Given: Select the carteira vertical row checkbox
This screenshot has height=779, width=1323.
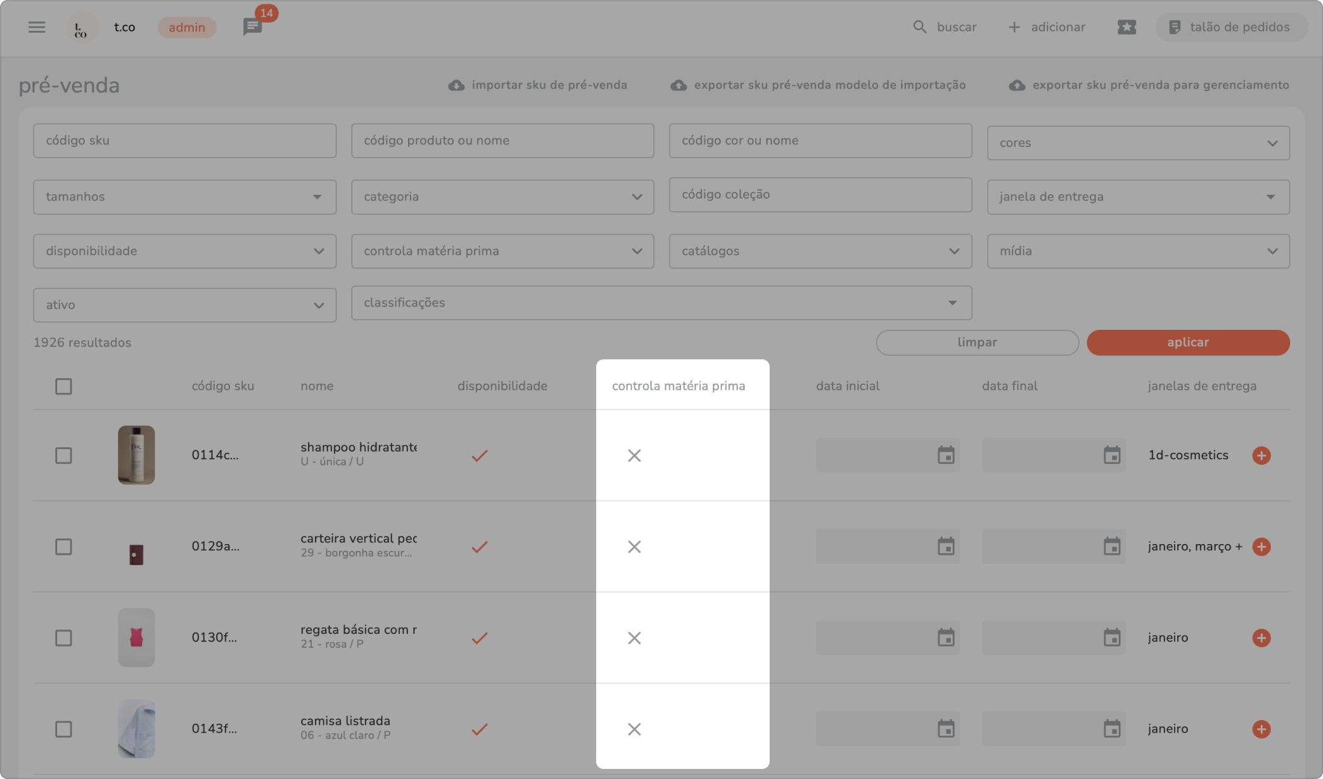Looking at the screenshot, I should click(64, 547).
